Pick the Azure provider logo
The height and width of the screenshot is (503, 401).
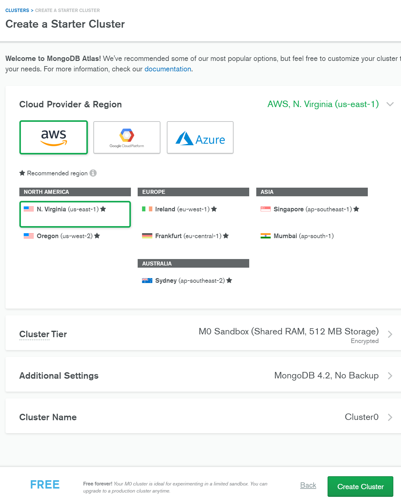coord(200,137)
